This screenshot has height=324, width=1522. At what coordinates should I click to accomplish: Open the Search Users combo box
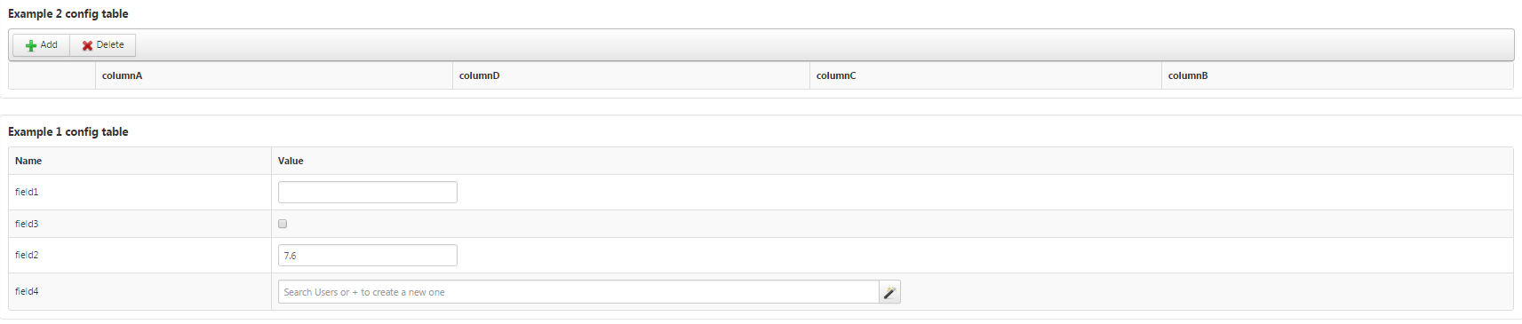pyautogui.click(x=578, y=292)
